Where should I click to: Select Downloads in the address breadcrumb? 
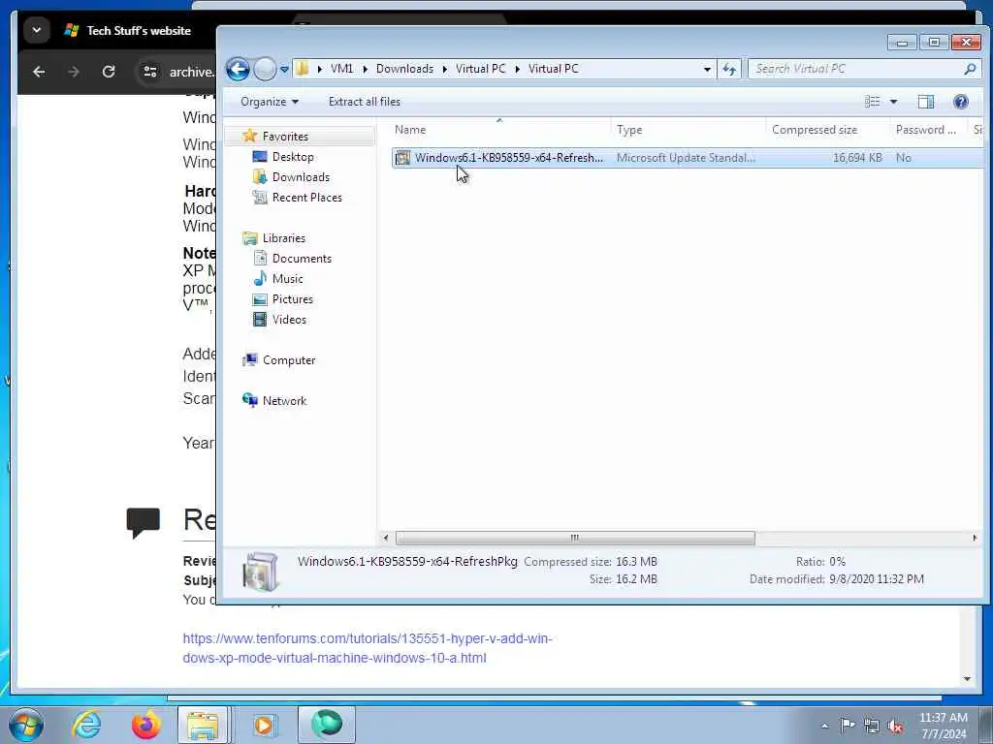(404, 69)
